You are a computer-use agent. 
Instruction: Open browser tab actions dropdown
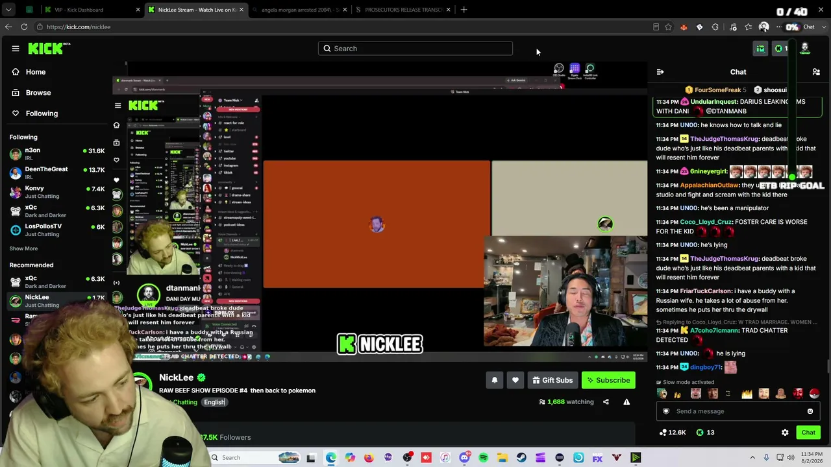(9, 10)
